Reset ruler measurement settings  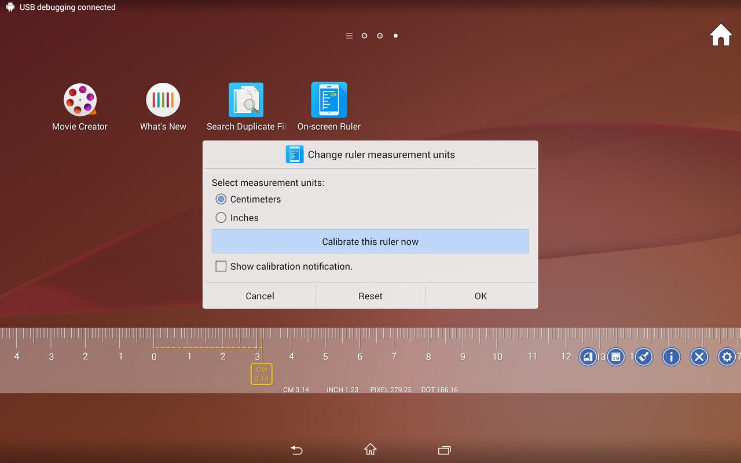click(370, 296)
